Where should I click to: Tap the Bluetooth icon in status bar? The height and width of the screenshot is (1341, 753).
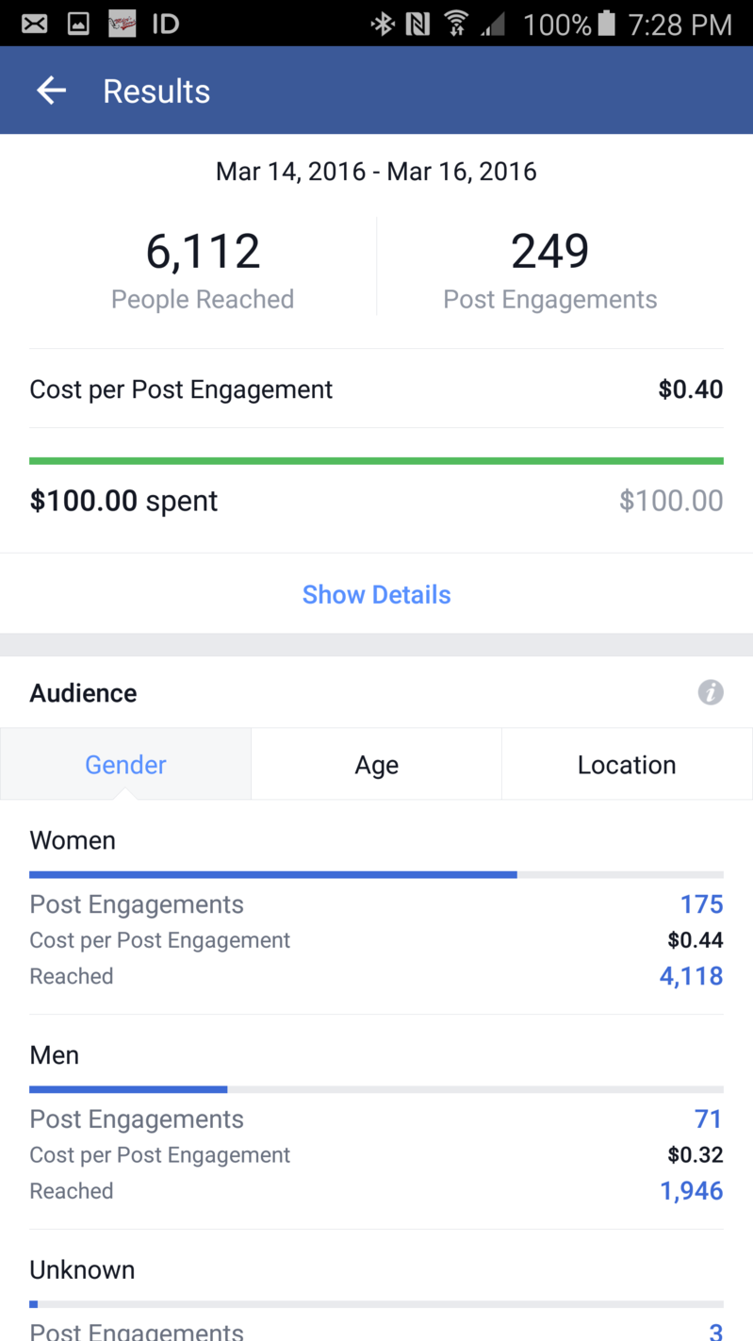click(x=383, y=24)
